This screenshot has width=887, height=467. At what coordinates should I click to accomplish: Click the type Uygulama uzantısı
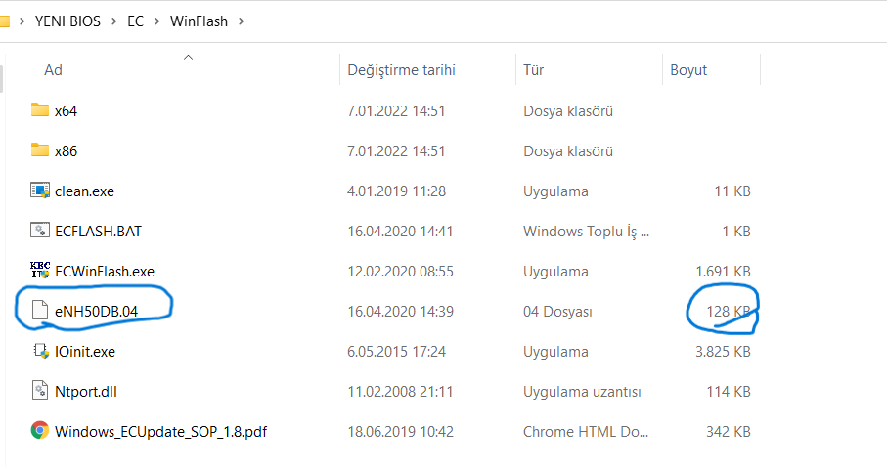(x=582, y=392)
